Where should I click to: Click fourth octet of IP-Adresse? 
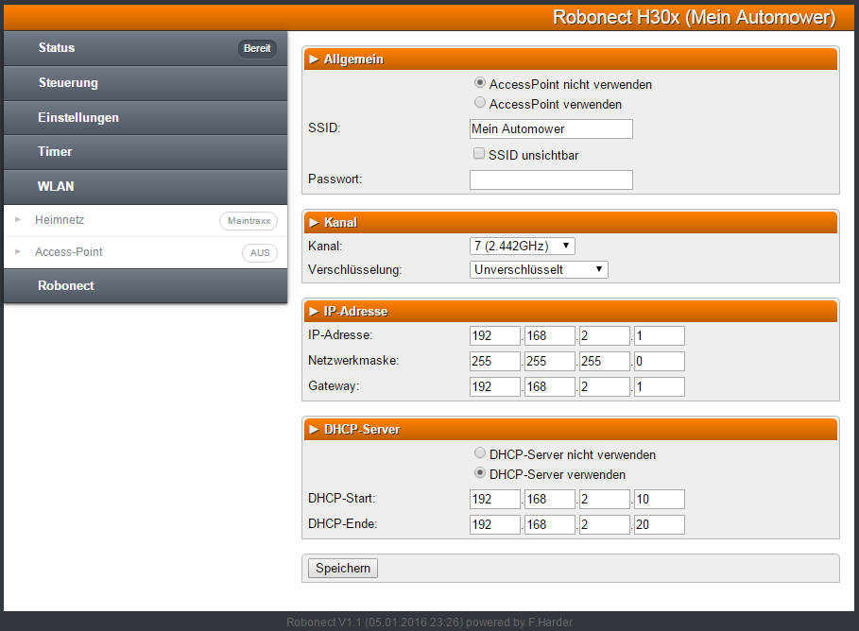pyautogui.click(x=659, y=335)
